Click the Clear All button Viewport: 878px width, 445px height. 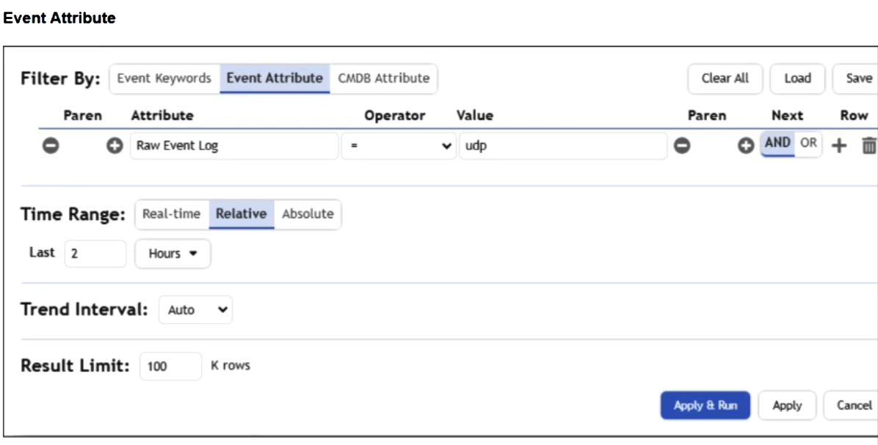[x=725, y=79]
